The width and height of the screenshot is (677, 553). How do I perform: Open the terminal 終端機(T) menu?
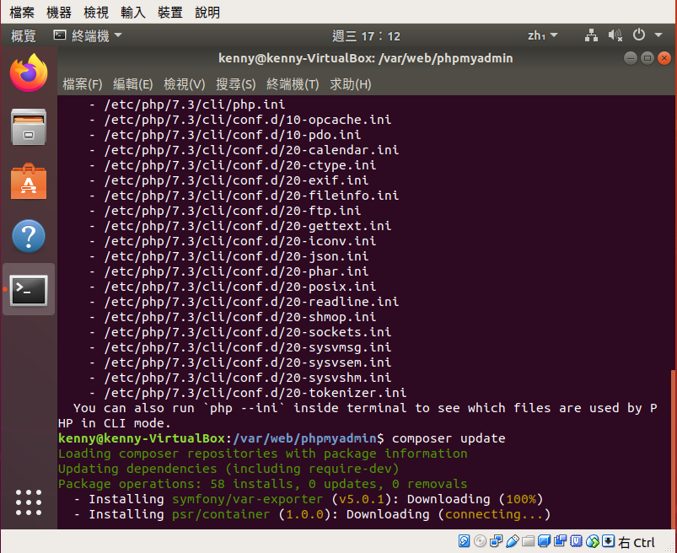293,84
